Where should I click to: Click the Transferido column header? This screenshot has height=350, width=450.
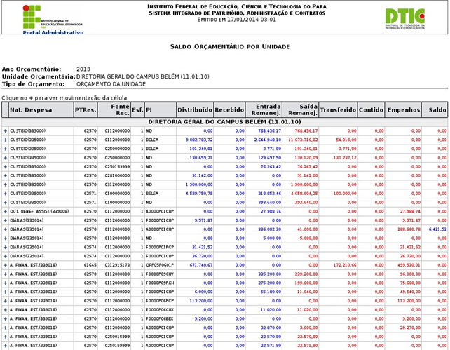pyautogui.click(x=338, y=110)
